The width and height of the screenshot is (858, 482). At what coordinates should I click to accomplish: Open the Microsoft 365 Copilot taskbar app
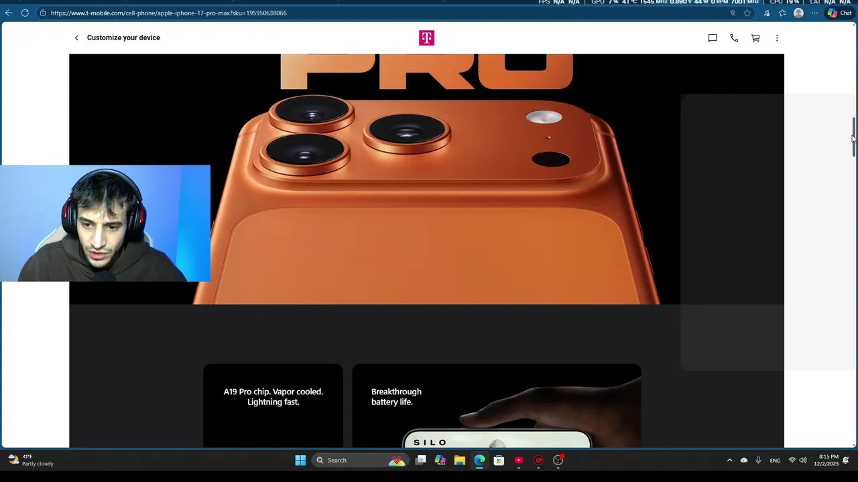(x=440, y=460)
